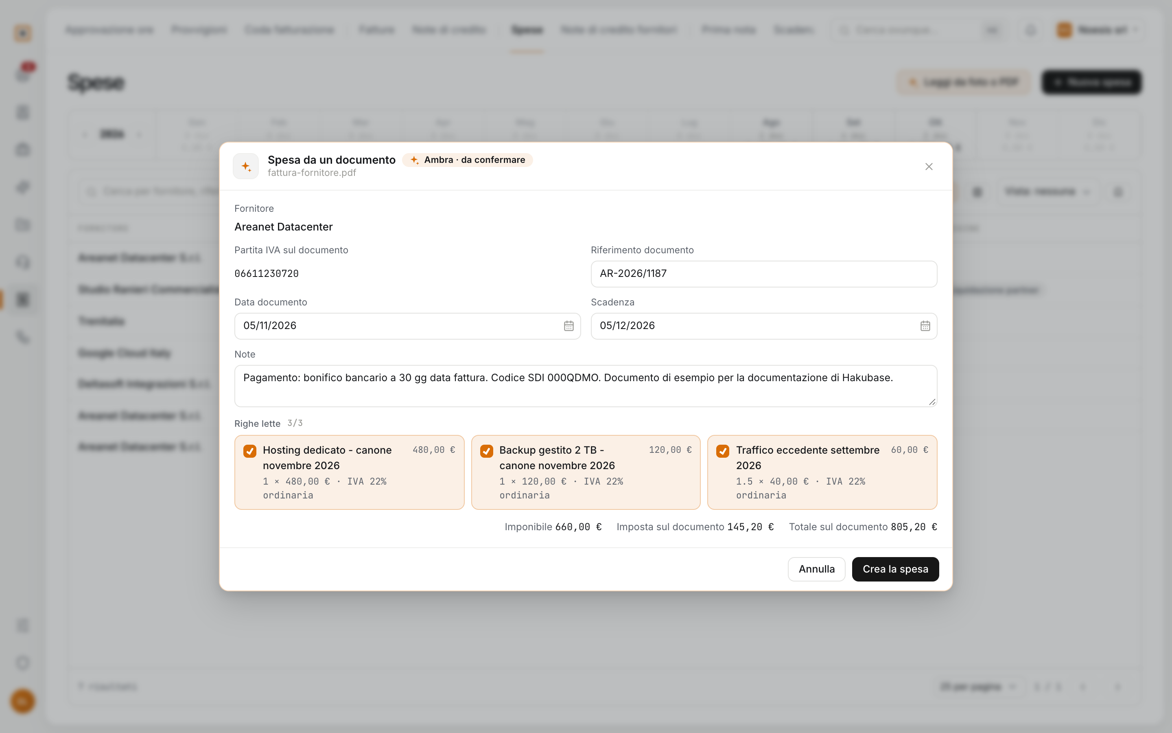Uncheck the Hosting dedicato row checkbox
This screenshot has height=733, width=1172.
point(250,451)
